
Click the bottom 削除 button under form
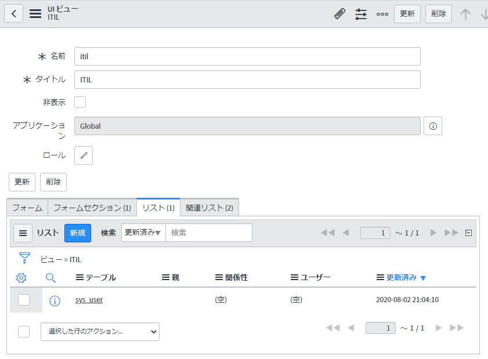[x=53, y=182]
